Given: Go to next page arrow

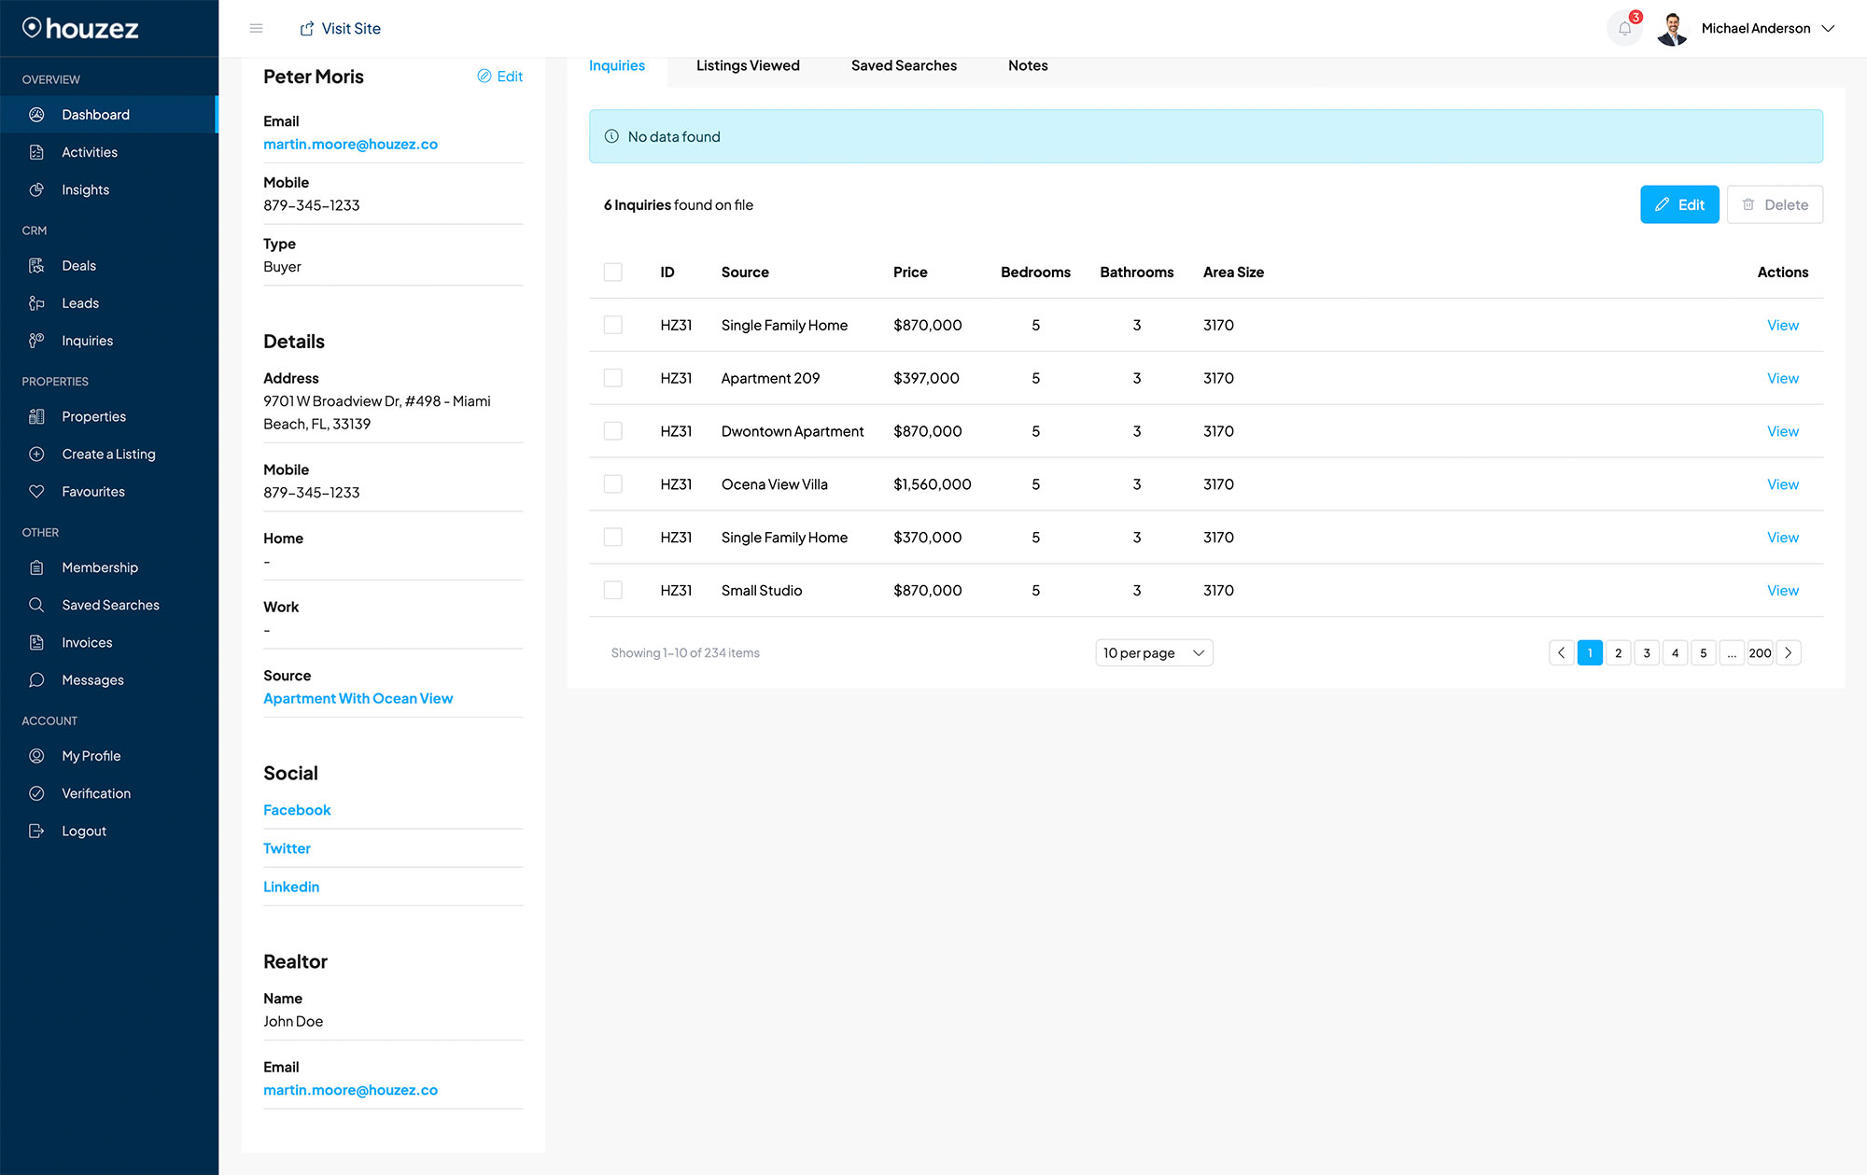Looking at the screenshot, I should click(x=1789, y=653).
